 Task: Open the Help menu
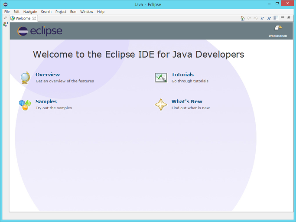point(101,12)
